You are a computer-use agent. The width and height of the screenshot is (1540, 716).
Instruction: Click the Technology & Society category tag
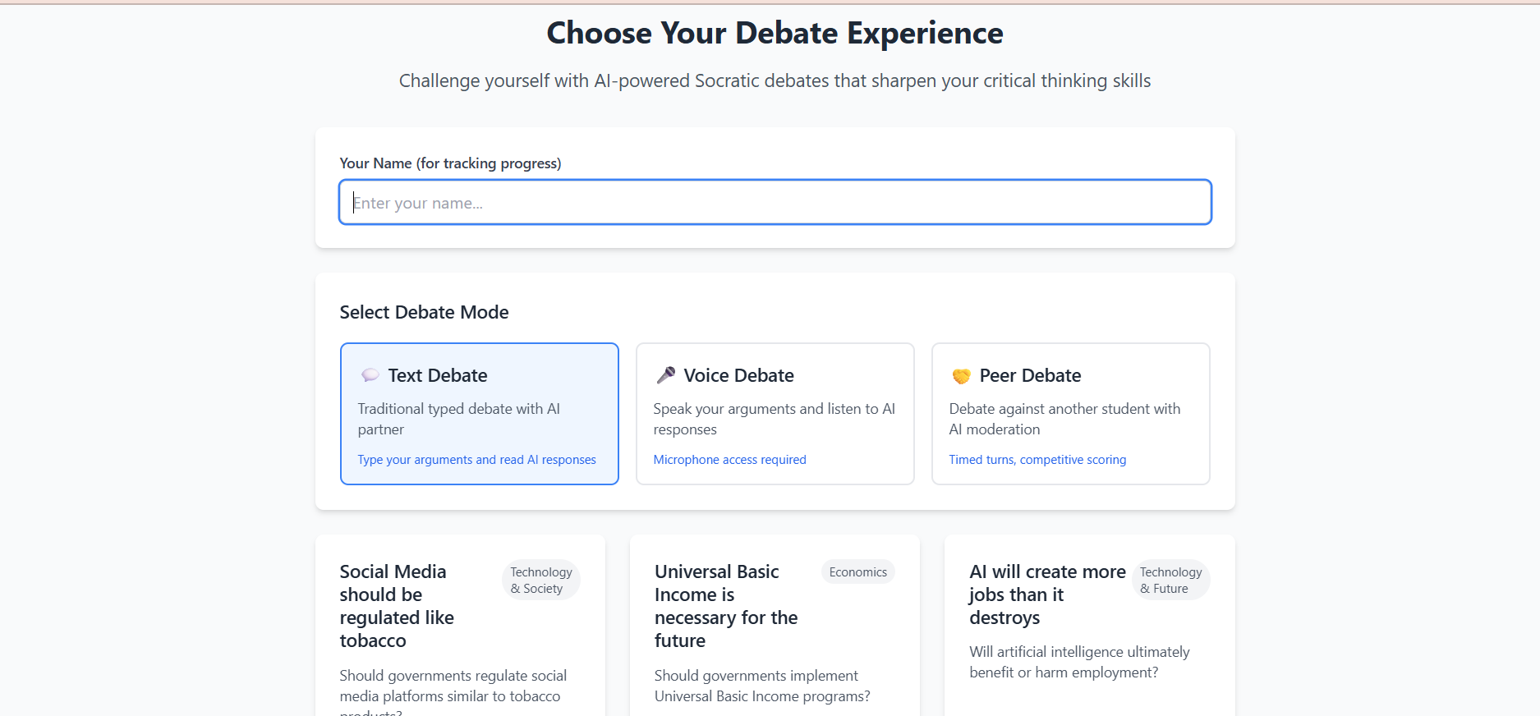pyautogui.click(x=541, y=580)
